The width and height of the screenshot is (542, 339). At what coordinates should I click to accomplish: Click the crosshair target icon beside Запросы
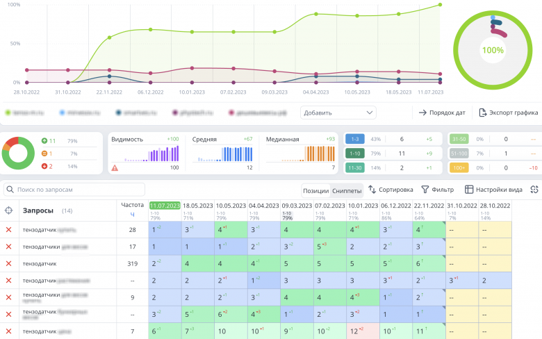point(8,210)
